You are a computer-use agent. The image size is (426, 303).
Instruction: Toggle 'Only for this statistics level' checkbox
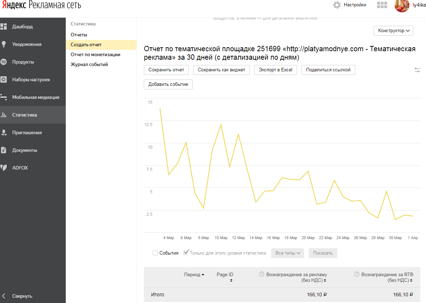[x=186, y=253]
